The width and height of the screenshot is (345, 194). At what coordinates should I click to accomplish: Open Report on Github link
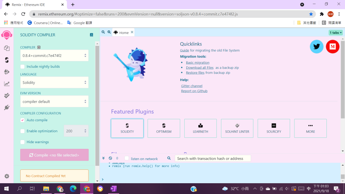click(194, 91)
